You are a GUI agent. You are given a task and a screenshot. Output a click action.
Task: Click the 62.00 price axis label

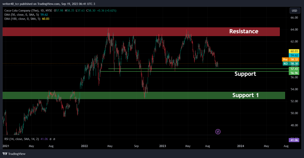[x=294, y=41]
